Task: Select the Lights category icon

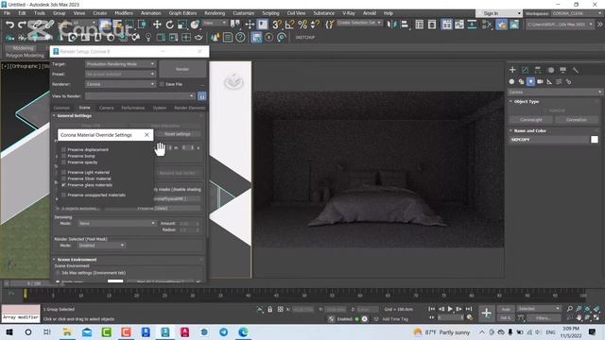Action: coord(530,82)
